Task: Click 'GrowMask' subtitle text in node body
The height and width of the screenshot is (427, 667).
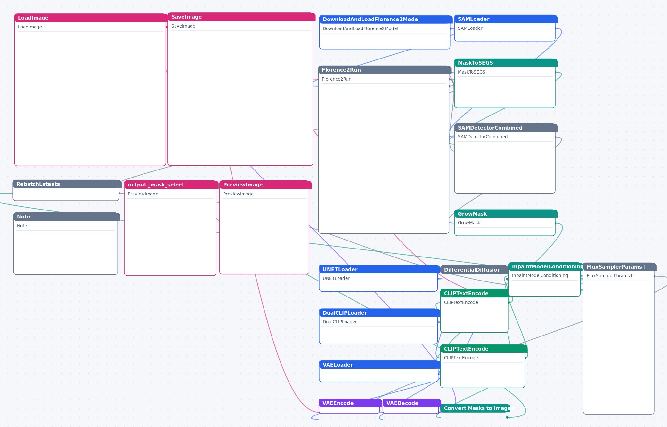Action: click(x=469, y=223)
